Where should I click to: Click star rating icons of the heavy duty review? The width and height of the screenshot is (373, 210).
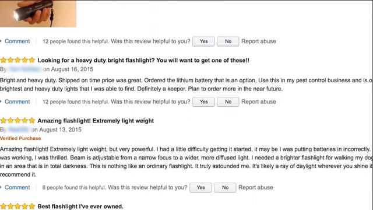(x=17, y=60)
